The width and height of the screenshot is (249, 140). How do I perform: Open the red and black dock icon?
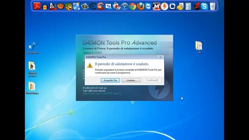click(x=196, y=7)
